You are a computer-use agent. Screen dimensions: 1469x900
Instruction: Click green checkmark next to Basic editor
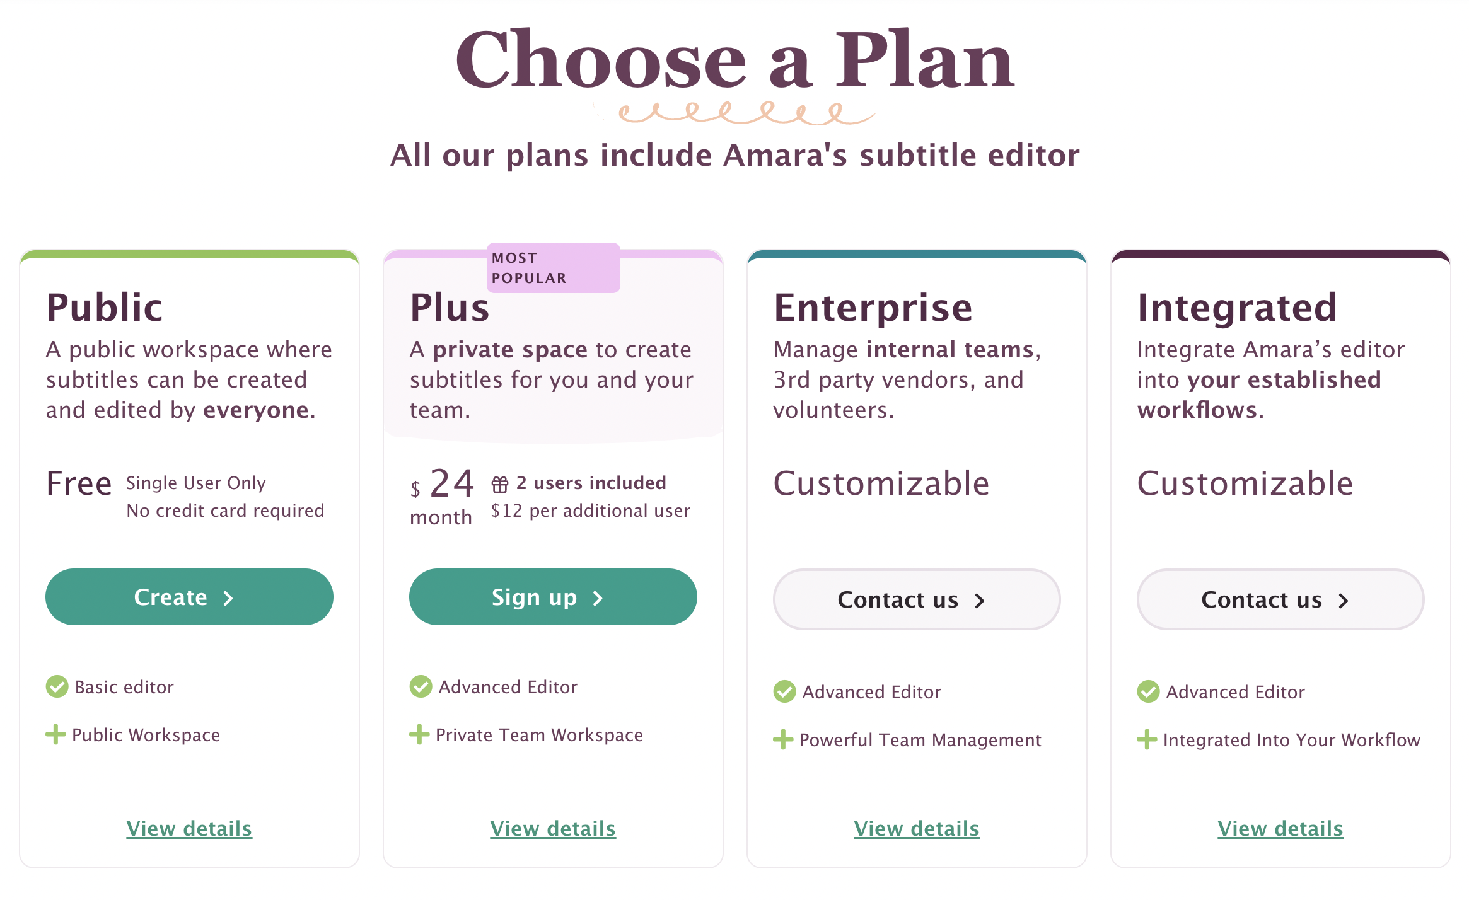[x=57, y=686]
